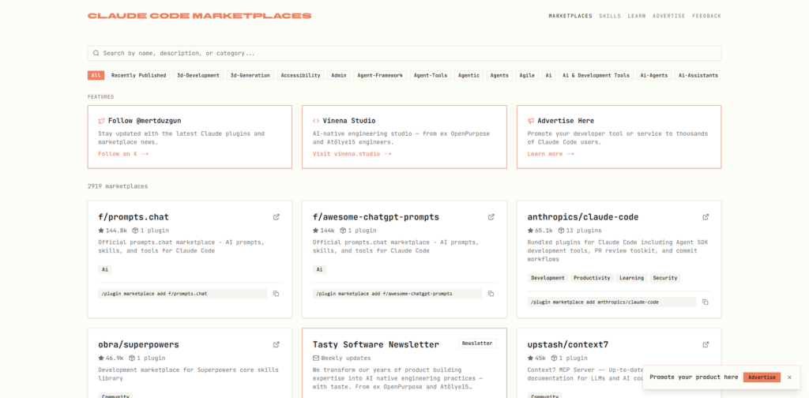
Task: Open external link icon for obra/superpowers
Action: (x=277, y=345)
